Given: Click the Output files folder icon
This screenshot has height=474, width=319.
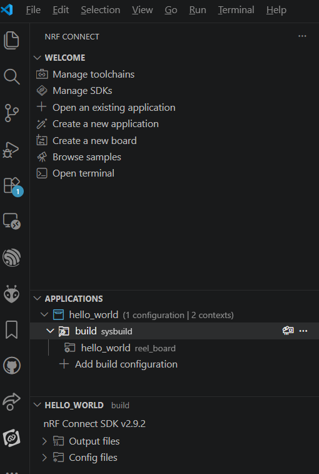Looking at the screenshot, I should coord(58,441).
